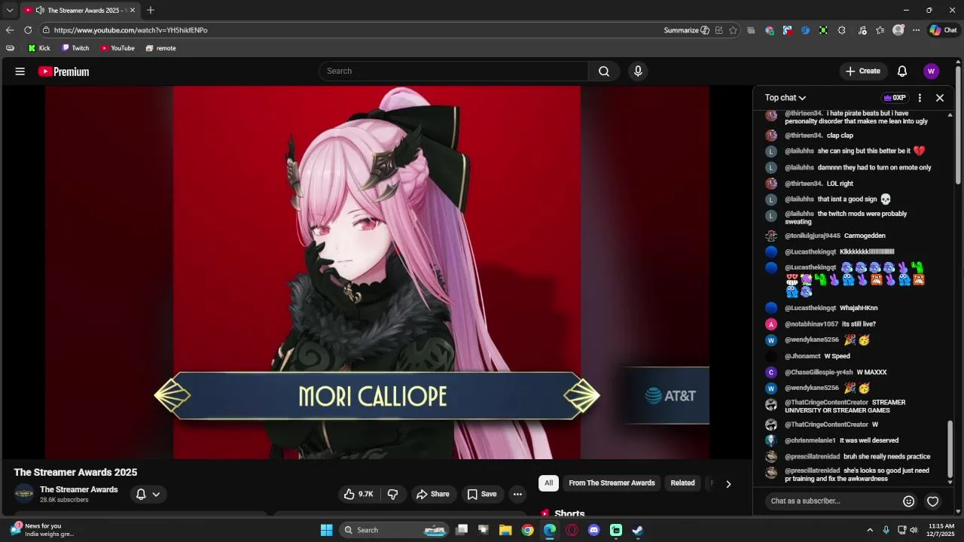This screenshot has height=542, width=964.
Task: Open live chat options three-dot menu
Action: (x=920, y=98)
